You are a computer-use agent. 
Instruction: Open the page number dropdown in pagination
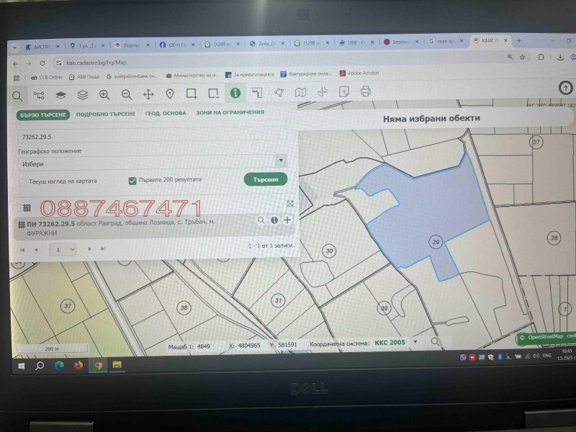(x=61, y=250)
